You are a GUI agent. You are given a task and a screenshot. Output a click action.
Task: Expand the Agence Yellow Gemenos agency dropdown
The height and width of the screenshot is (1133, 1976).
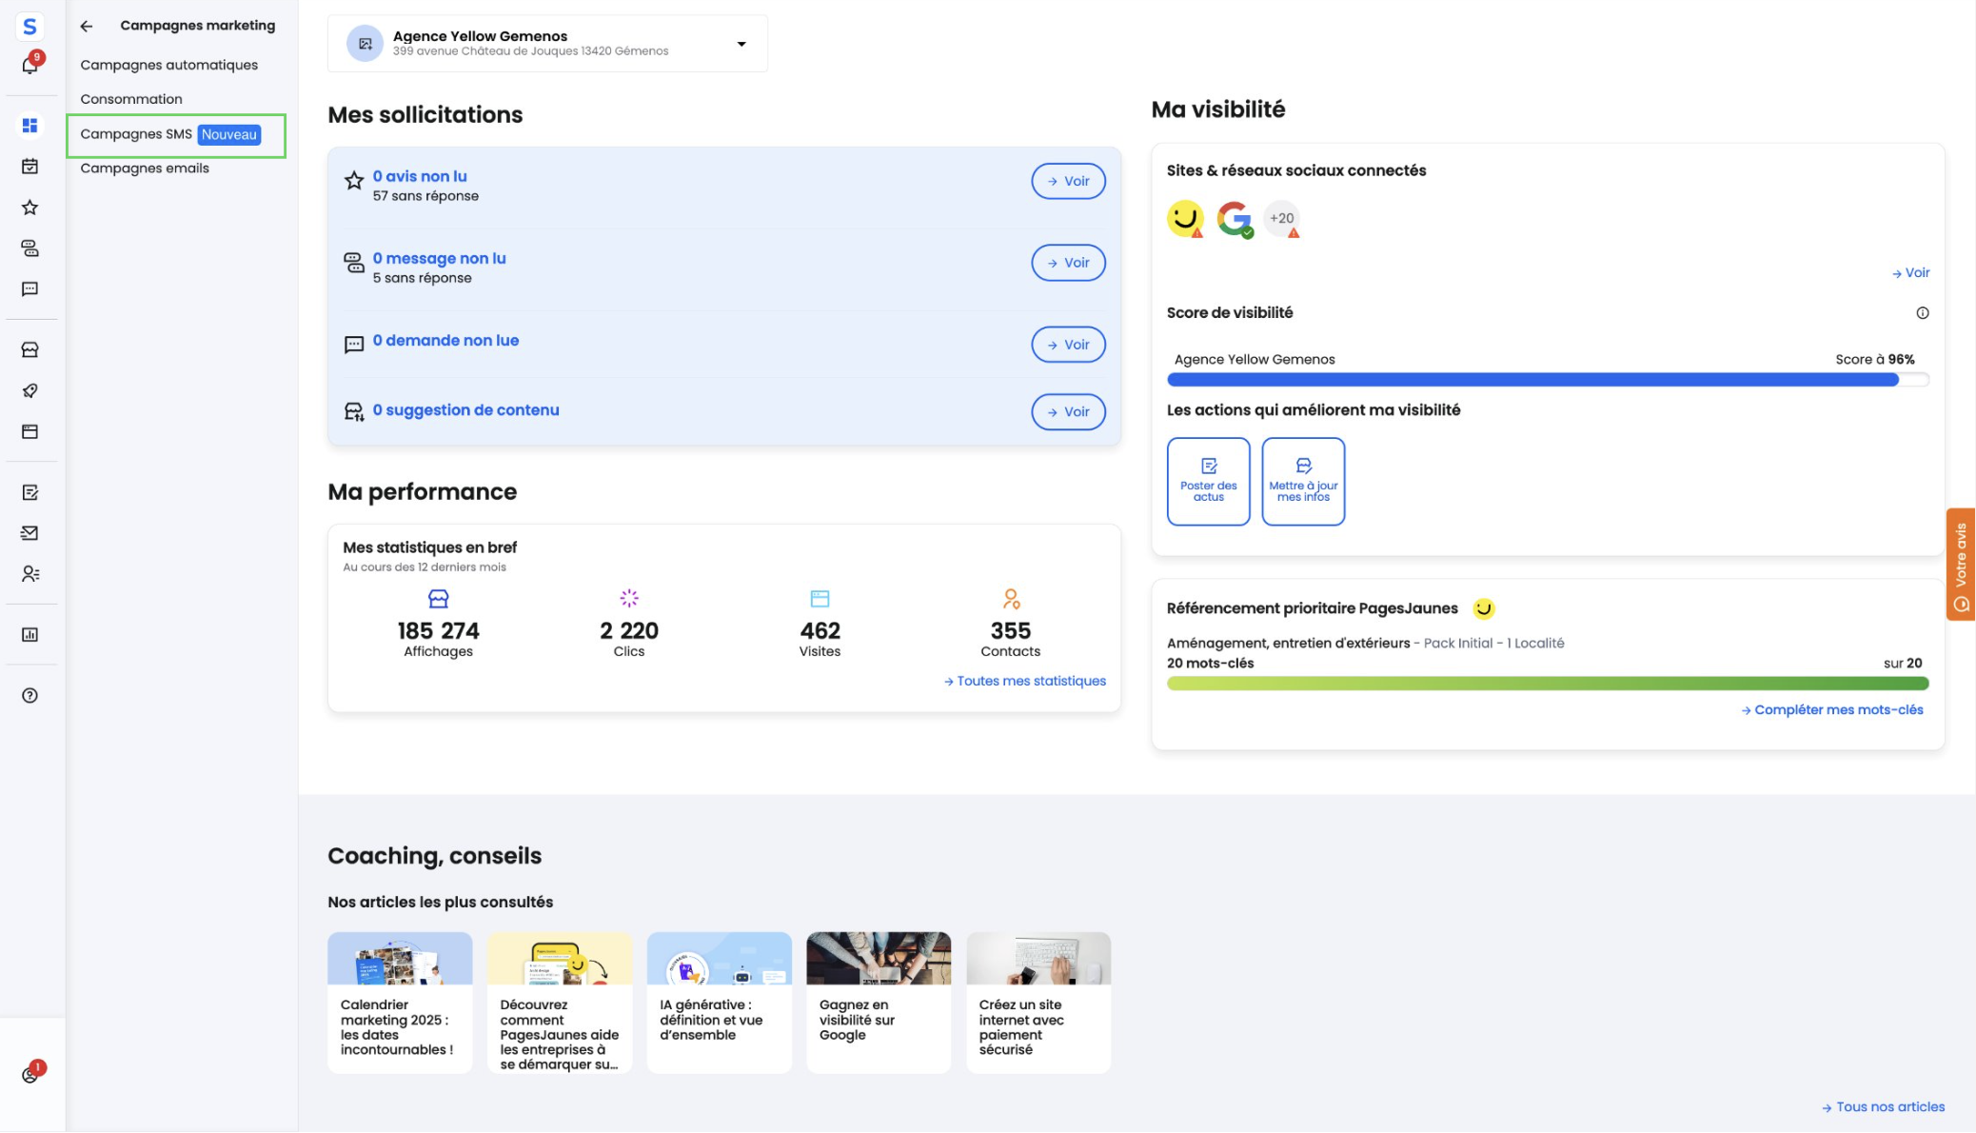(x=547, y=44)
